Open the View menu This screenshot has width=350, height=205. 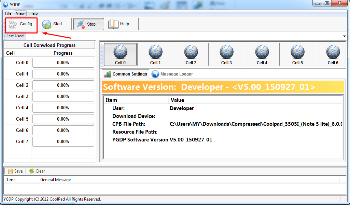click(x=20, y=13)
